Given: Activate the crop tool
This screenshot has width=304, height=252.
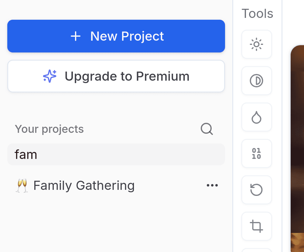Looking at the screenshot, I should (x=257, y=226).
